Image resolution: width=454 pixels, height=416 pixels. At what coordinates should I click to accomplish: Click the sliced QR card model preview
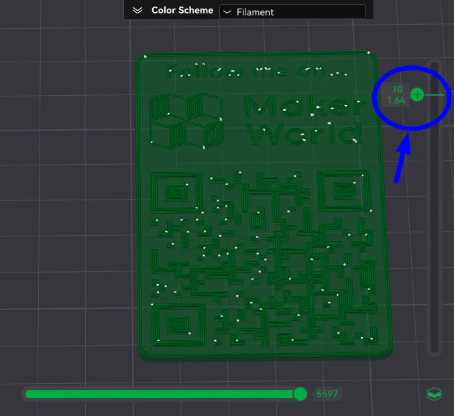tap(263, 206)
